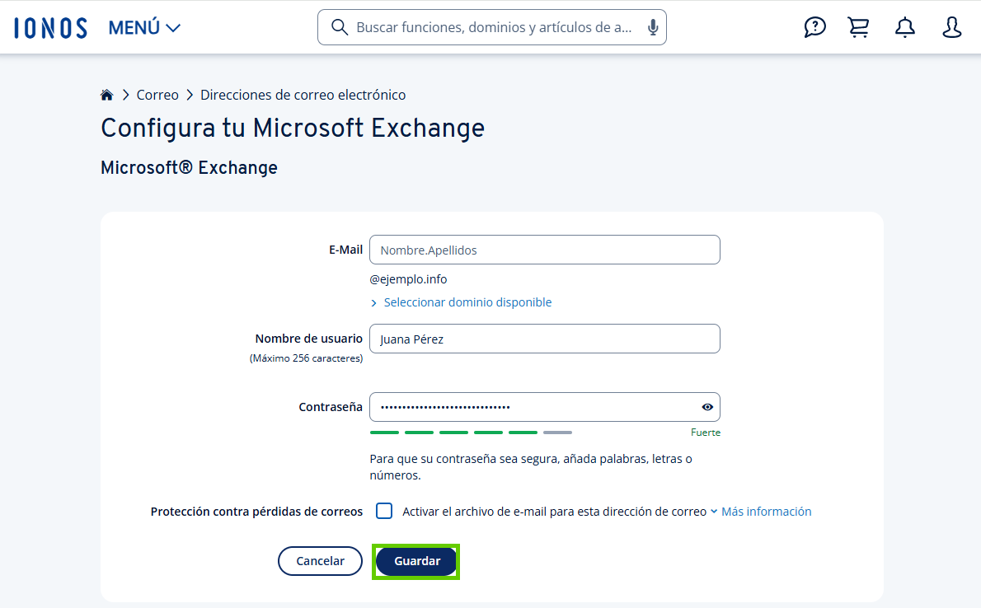This screenshot has height=608, width=981.
Task: Activate voice search with the microphone icon
Action: pos(652,27)
